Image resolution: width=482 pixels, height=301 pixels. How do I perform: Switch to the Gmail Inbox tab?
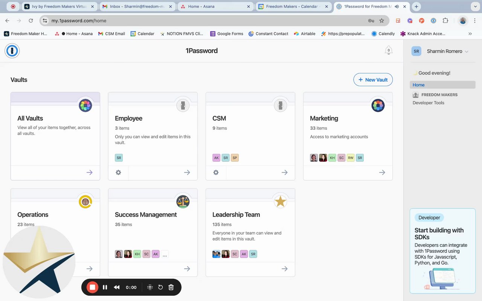pyautogui.click(x=137, y=6)
